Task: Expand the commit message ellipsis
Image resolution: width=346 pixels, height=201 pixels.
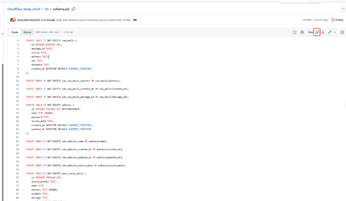Action: 135,20
